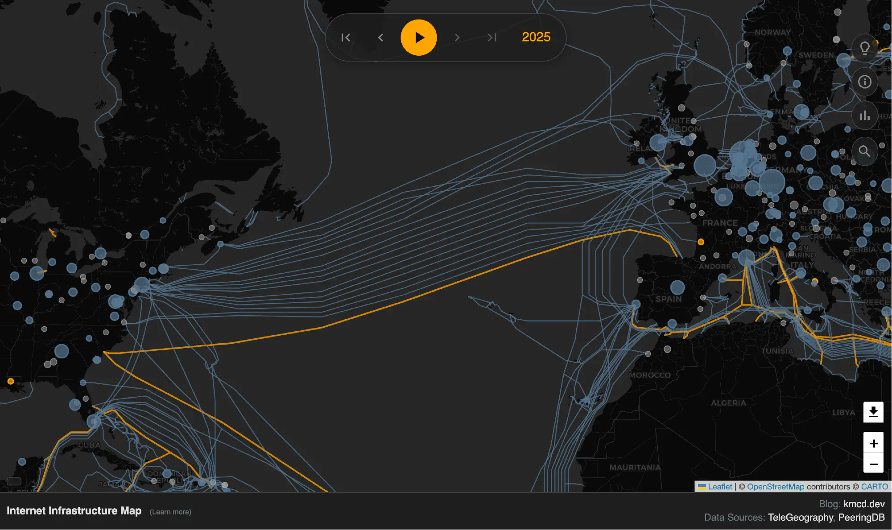Open the map search tool
Screen dimensions: 892x530
[864, 151]
